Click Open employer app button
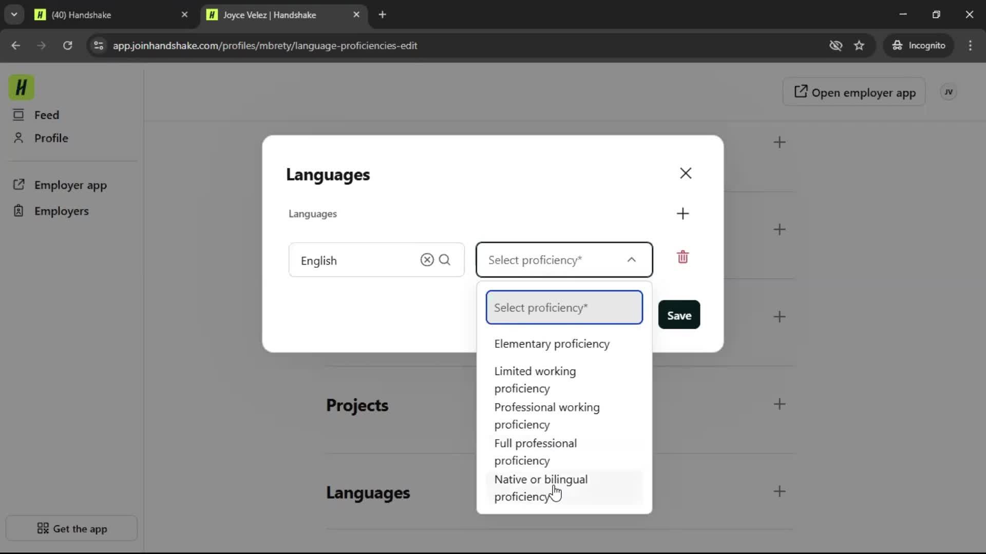The height and width of the screenshot is (554, 986). click(x=854, y=92)
